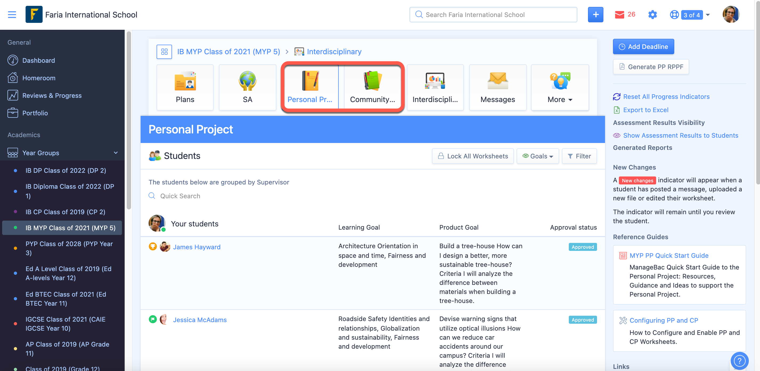Click James Hayward's avatar

(x=165, y=246)
